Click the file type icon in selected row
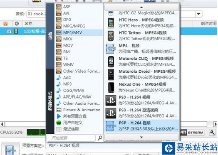This screenshot has width=218, height=155. click(x=16, y=32)
